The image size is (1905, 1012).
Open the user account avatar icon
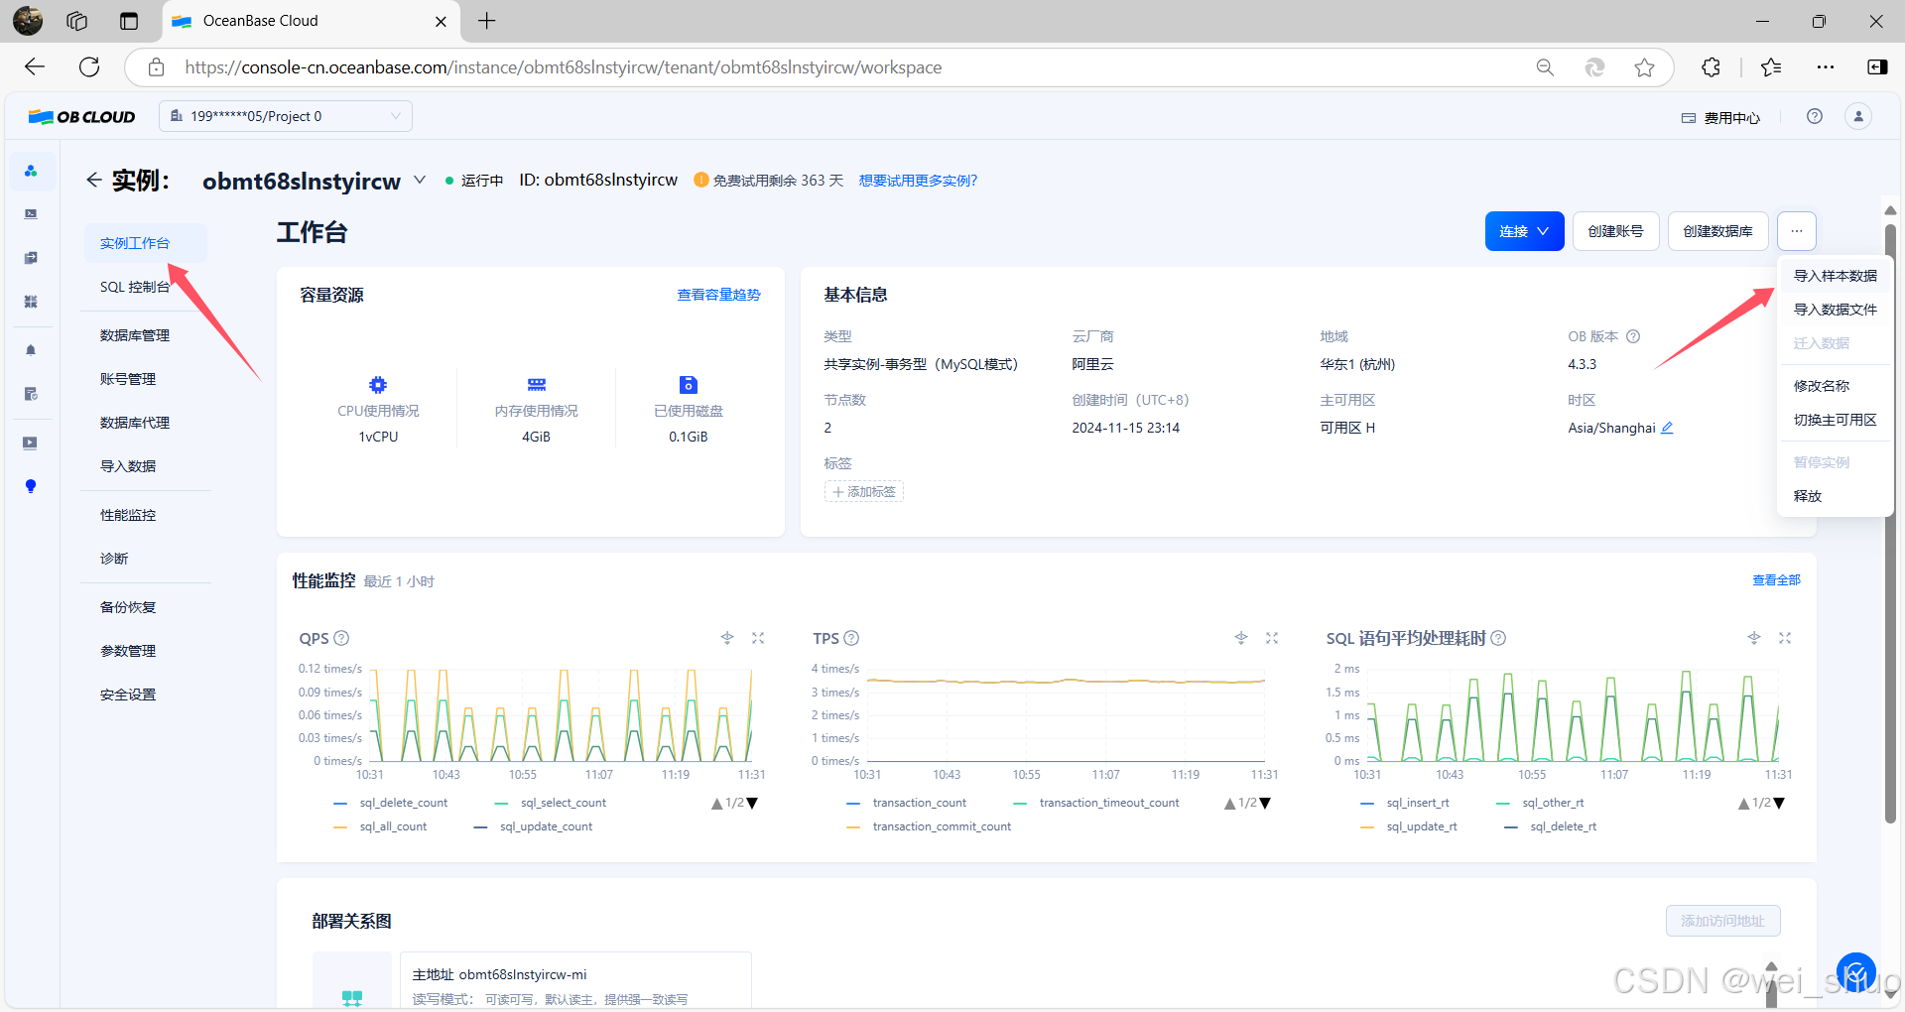click(x=1858, y=116)
